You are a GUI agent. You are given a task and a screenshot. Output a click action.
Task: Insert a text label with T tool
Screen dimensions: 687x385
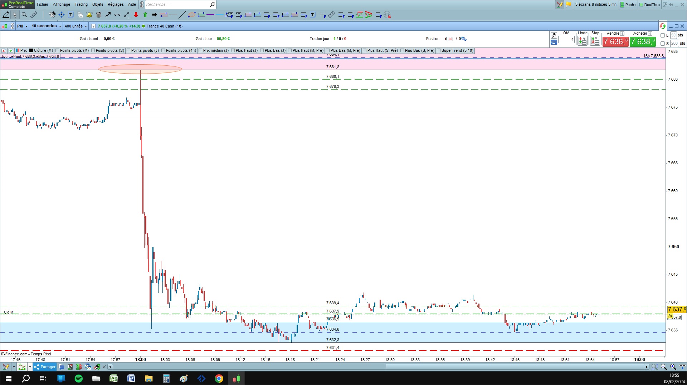(x=71, y=15)
